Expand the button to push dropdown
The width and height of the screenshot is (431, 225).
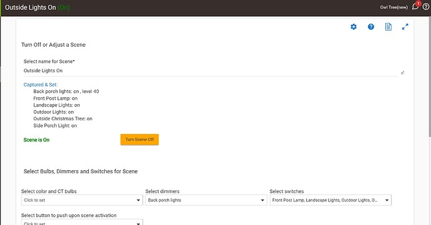(82, 222)
